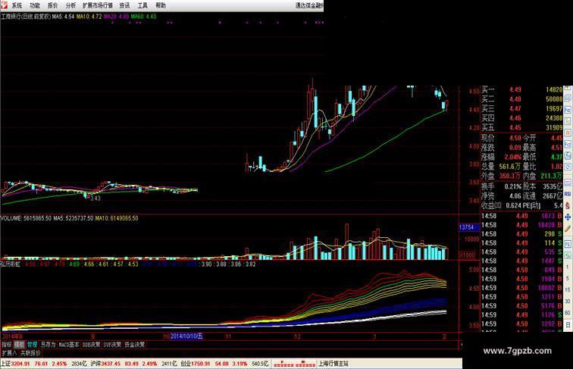Click the 收益 0.624 value
Screen dimensions: 573x369
coord(513,205)
